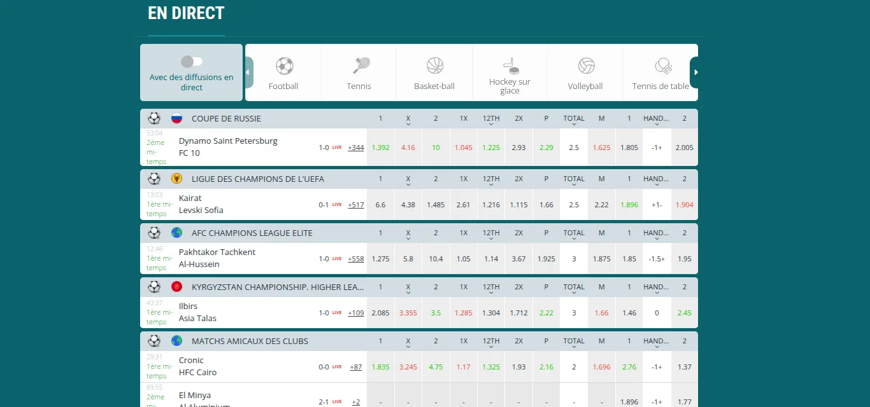Open more markets +2 for El Minya match

pyautogui.click(x=356, y=402)
